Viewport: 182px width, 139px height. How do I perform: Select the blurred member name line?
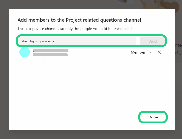(x=51, y=50)
